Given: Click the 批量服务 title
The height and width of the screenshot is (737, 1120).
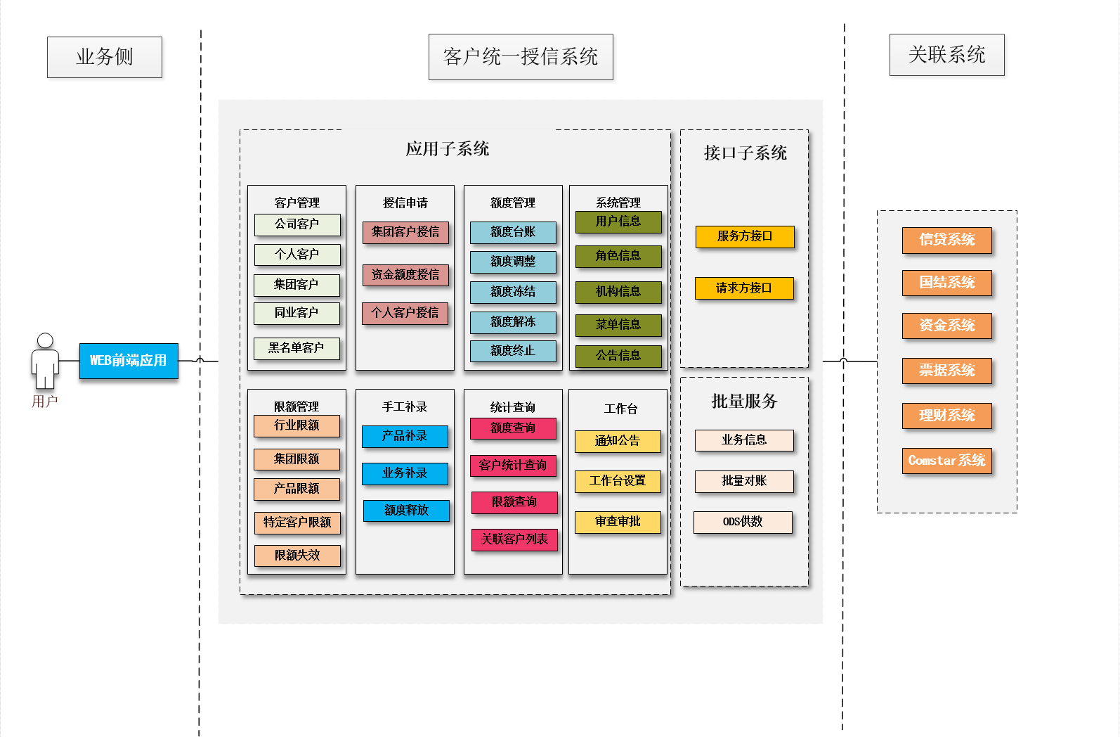Looking at the screenshot, I should pos(744,402).
